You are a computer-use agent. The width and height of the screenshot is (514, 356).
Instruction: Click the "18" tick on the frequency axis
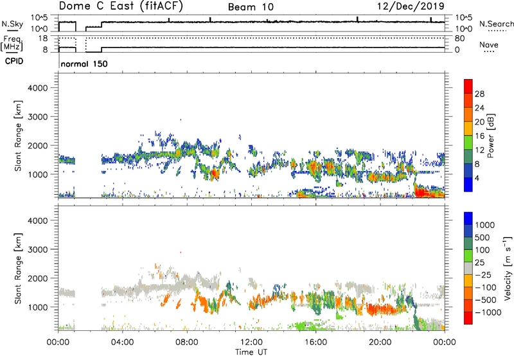click(43, 39)
